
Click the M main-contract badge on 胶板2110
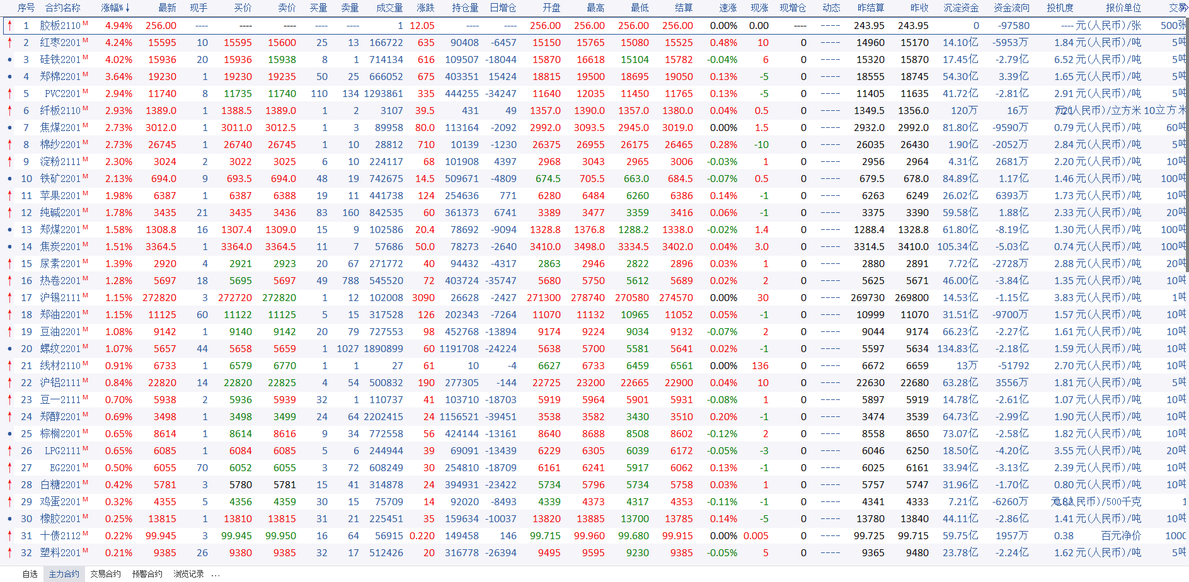85,23
